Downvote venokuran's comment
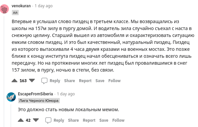This screenshot has height=127, width=198. pos(32,81)
